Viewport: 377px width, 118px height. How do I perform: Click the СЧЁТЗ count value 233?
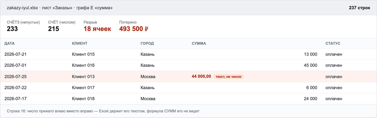pyautogui.click(x=12, y=29)
